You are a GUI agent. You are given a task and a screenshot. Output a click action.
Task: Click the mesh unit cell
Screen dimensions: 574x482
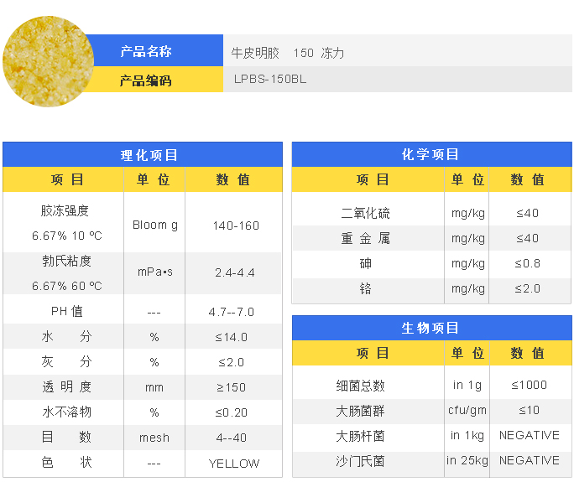(x=154, y=438)
